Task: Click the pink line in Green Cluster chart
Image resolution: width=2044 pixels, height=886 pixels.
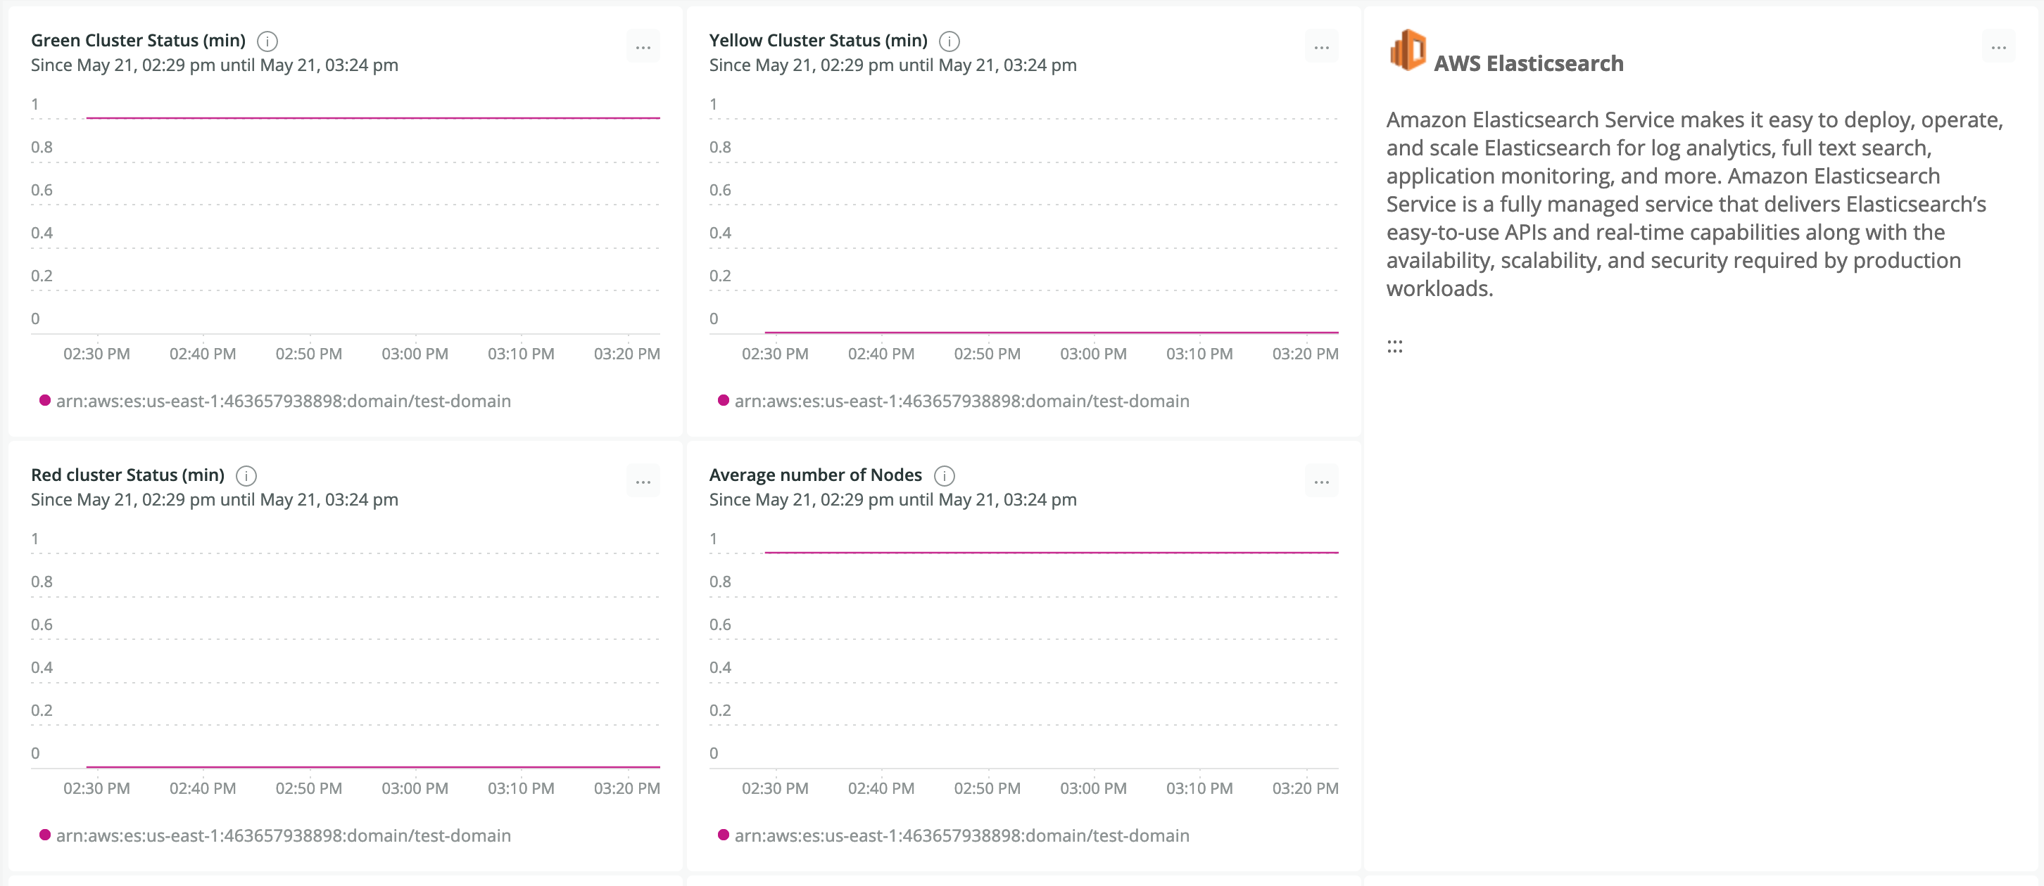Action: 373,118
